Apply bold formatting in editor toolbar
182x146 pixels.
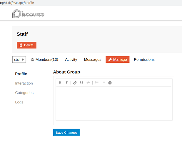[60, 83]
